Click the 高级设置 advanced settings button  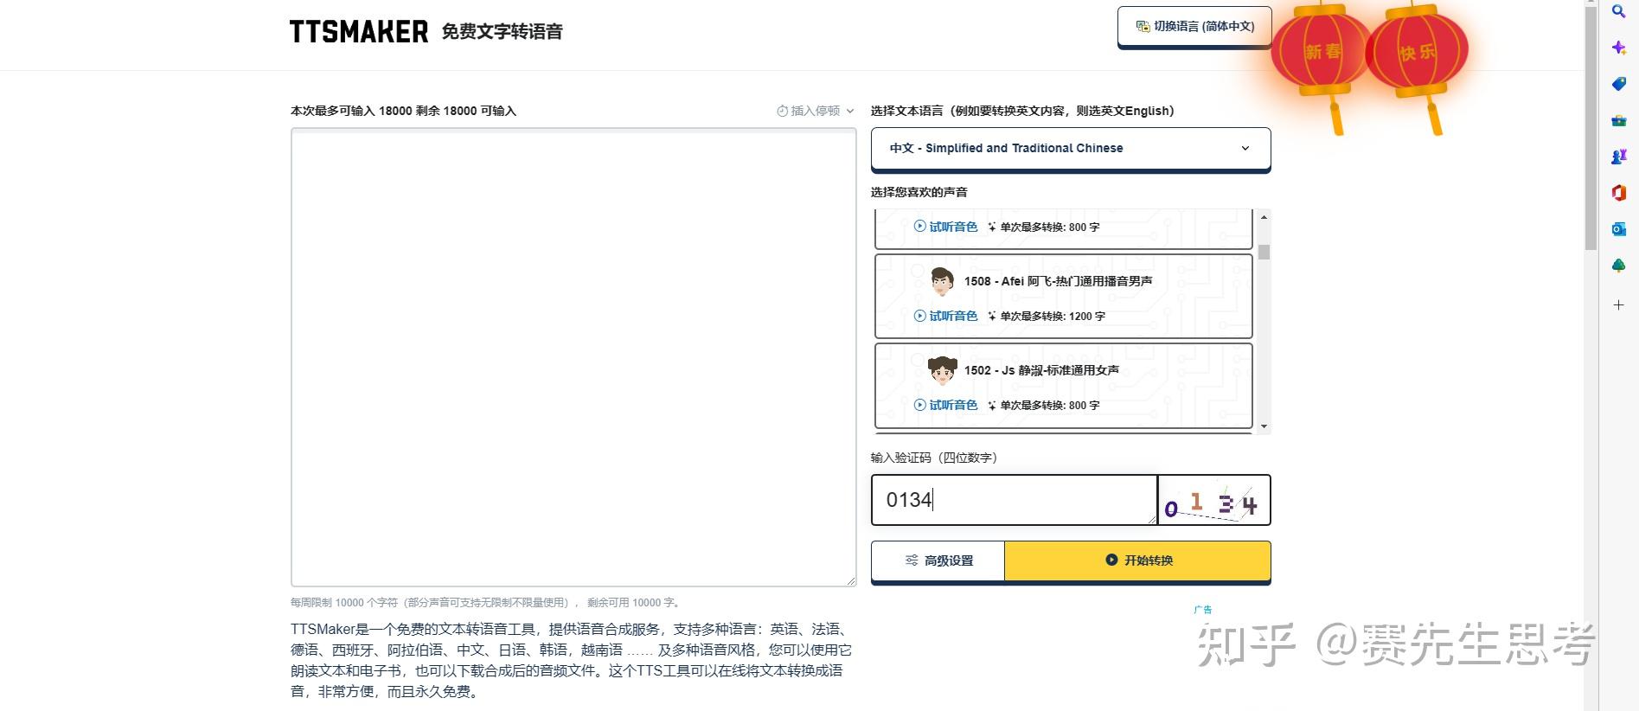(938, 560)
